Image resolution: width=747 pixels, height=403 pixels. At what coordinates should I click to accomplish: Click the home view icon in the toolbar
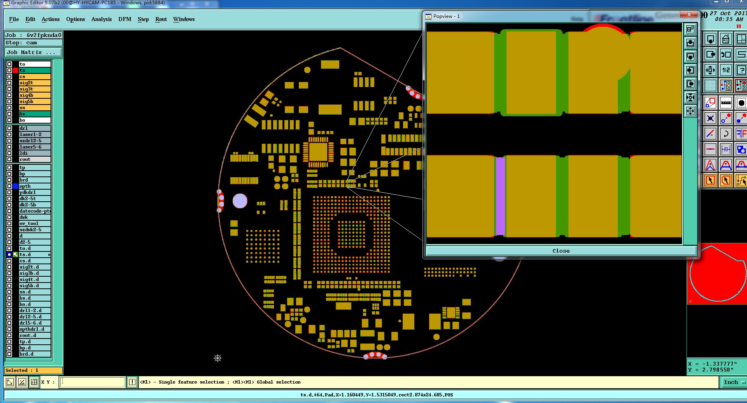(x=726, y=39)
